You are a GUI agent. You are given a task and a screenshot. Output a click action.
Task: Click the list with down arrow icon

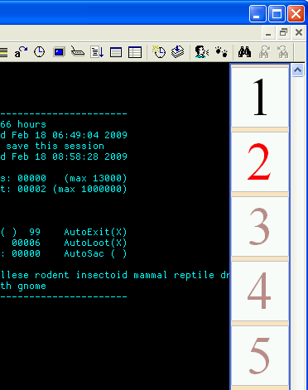pyautogui.click(x=97, y=52)
